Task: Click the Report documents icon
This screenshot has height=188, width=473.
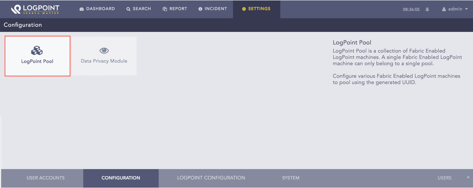Action: point(165,9)
